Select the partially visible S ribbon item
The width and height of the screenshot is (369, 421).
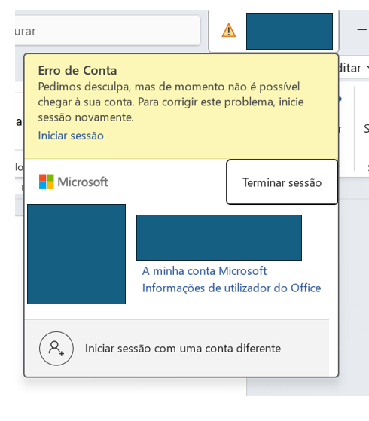point(366,128)
